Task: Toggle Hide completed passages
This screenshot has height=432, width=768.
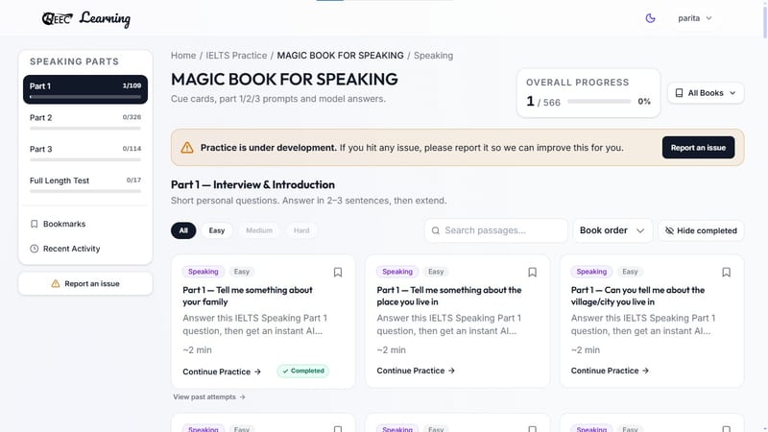Action: (x=701, y=230)
